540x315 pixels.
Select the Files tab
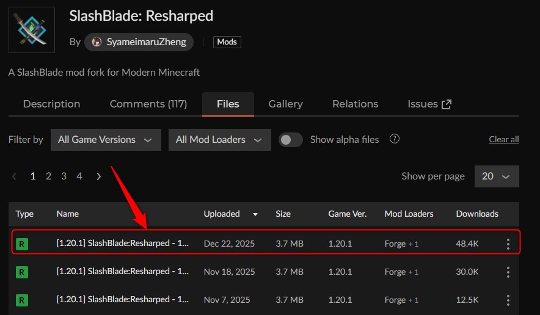tap(228, 104)
